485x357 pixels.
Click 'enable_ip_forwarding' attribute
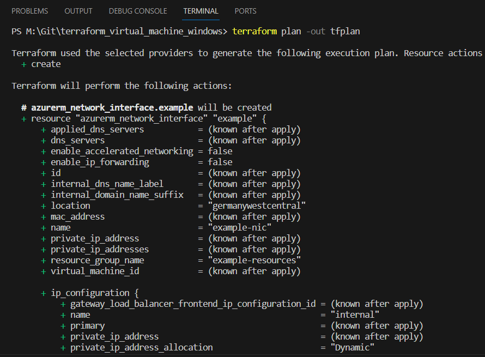click(100, 162)
